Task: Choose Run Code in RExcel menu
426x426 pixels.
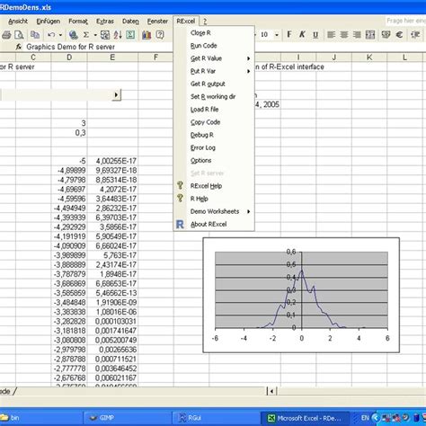Action: point(214,46)
